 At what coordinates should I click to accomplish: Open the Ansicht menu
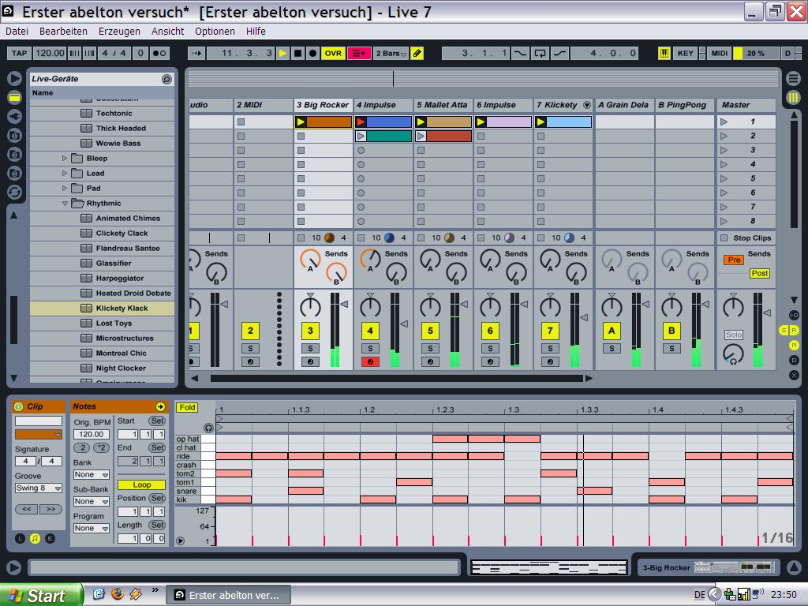point(167,32)
